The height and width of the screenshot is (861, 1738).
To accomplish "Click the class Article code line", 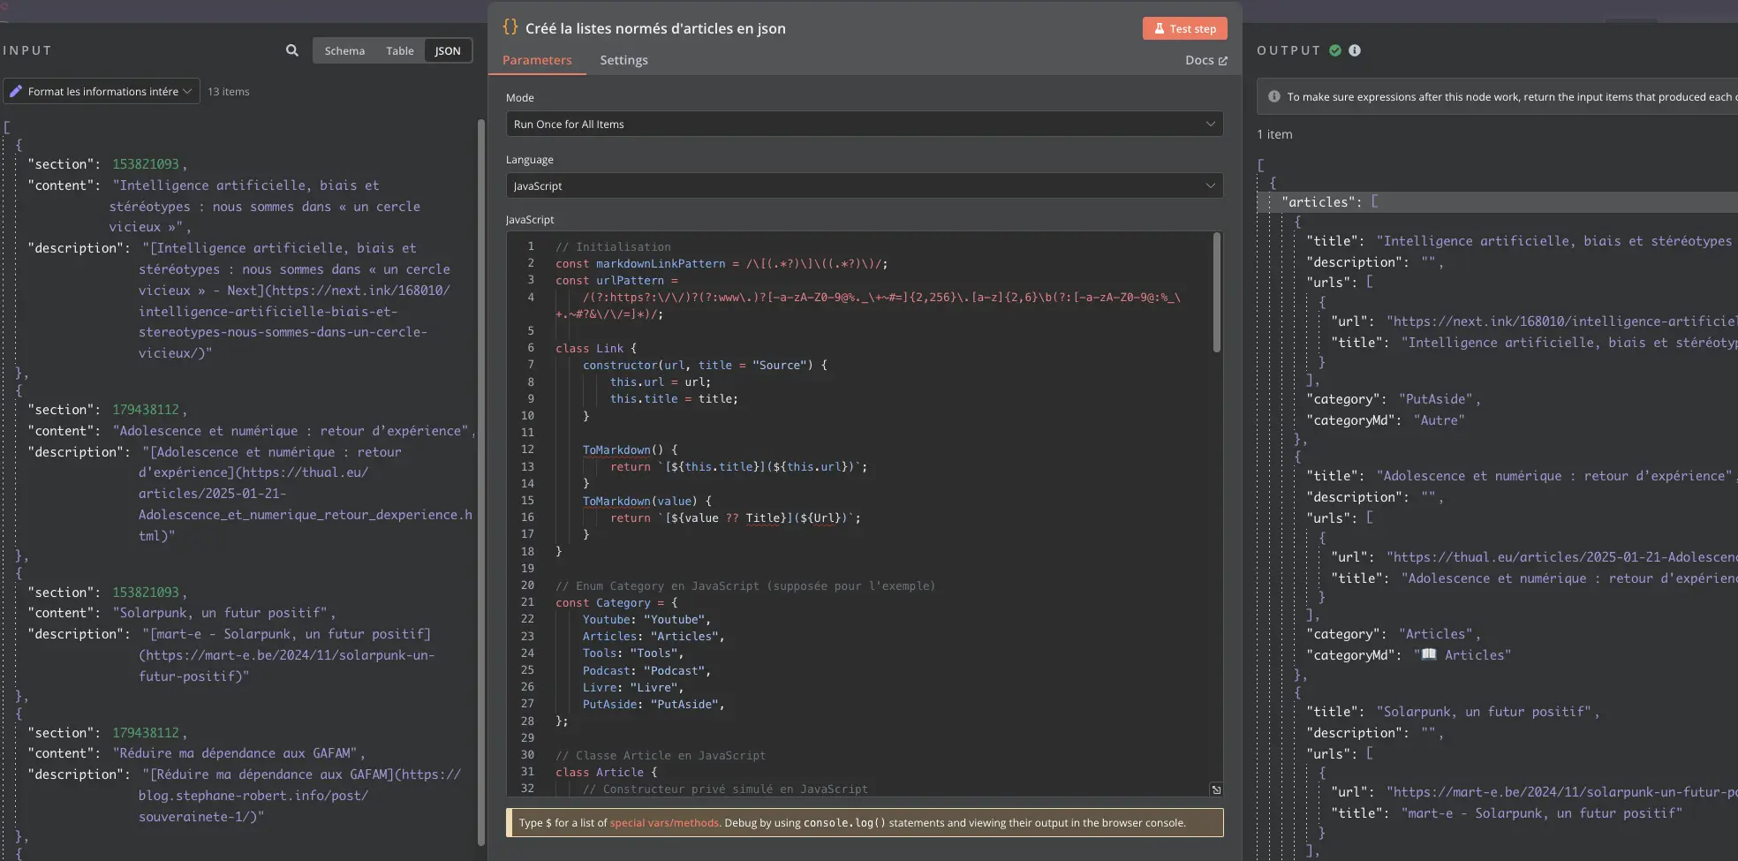I will pos(606,772).
